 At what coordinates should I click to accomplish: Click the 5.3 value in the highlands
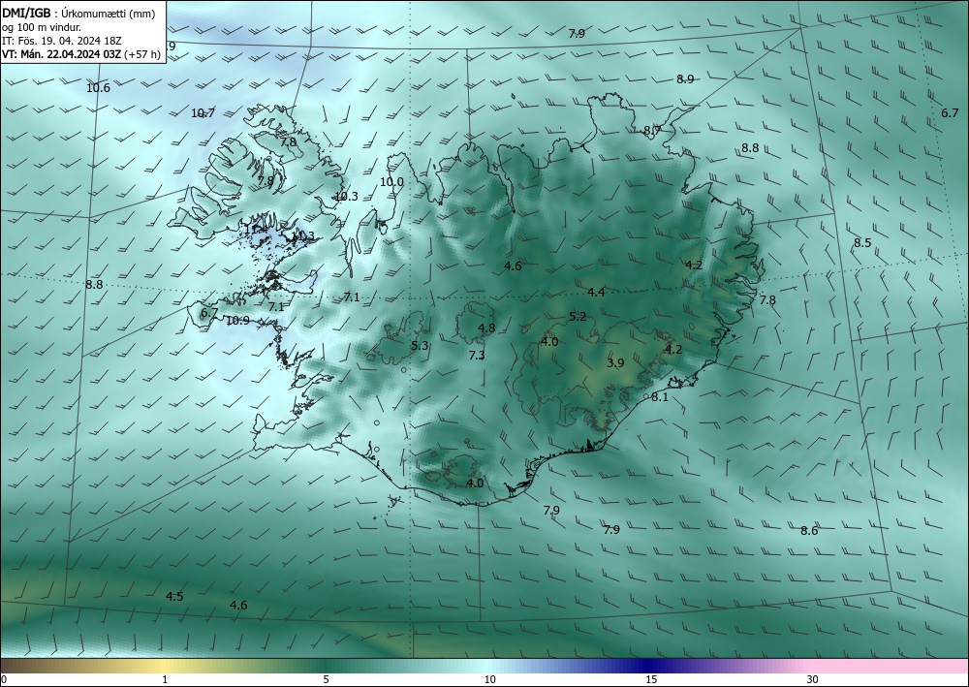pos(420,345)
